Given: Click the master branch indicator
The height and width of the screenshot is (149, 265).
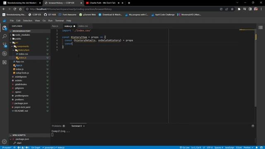Looking at the screenshot, I should (x=7, y=147).
